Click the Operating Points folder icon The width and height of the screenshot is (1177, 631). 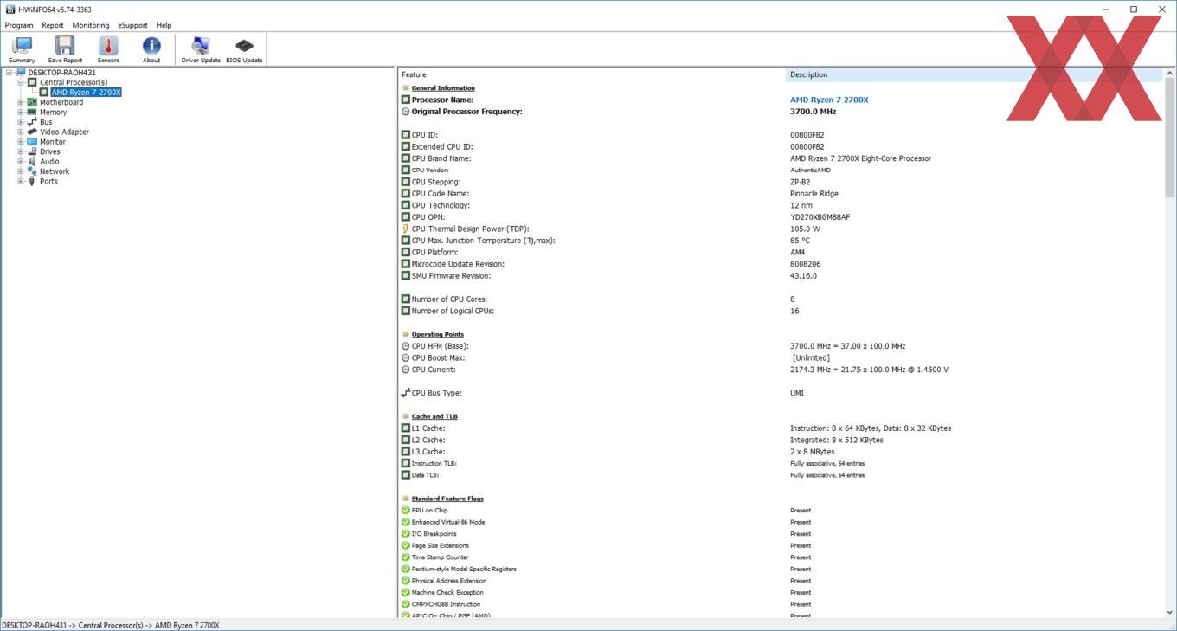coord(406,334)
